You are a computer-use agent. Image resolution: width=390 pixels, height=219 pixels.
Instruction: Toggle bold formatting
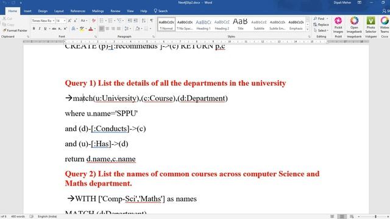[34, 29]
